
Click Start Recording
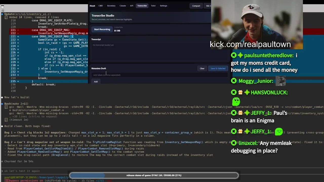102,29
